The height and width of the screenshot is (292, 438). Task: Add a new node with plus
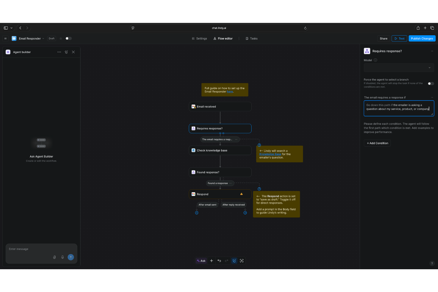click(212, 261)
